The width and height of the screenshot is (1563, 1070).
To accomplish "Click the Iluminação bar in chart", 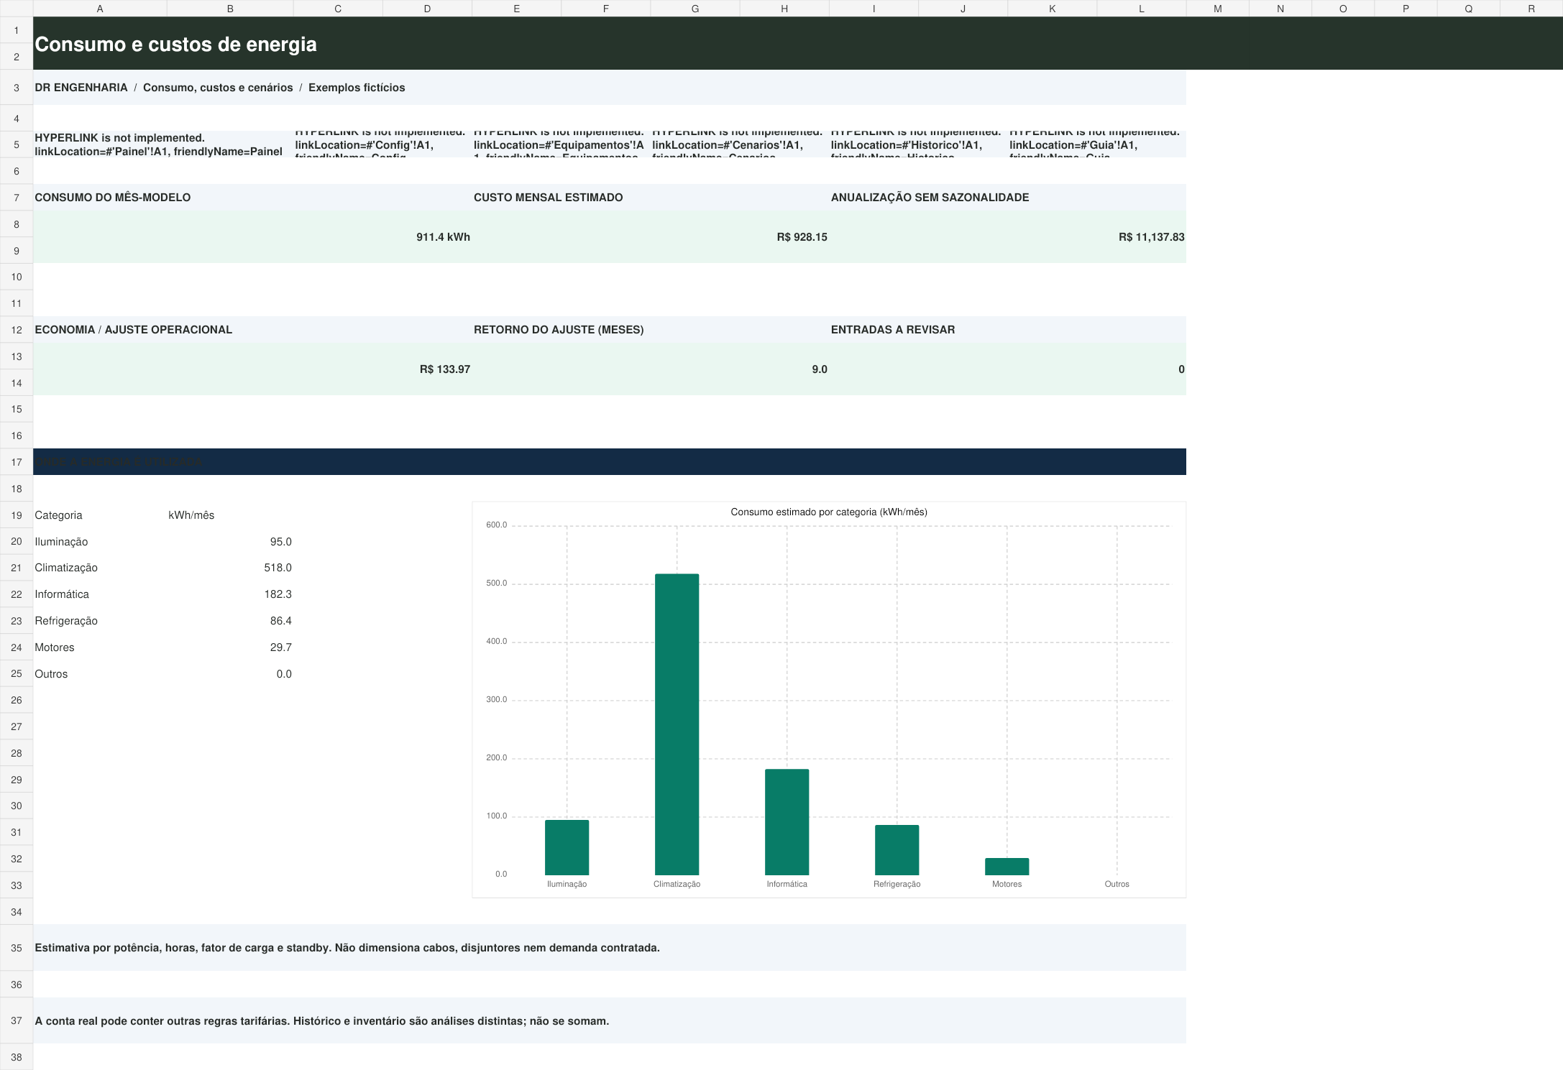I will point(567,847).
